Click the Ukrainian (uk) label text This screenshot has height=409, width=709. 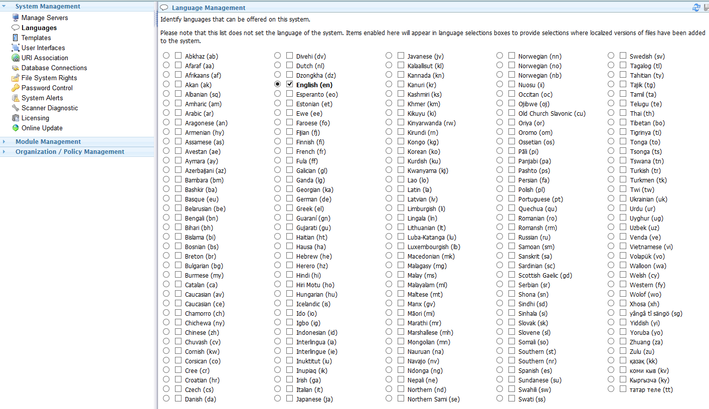pos(649,199)
